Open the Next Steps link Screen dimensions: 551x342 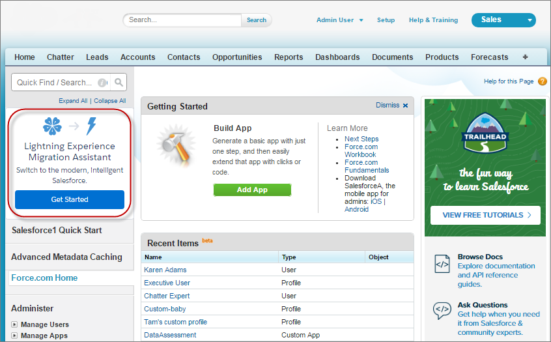tap(361, 139)
